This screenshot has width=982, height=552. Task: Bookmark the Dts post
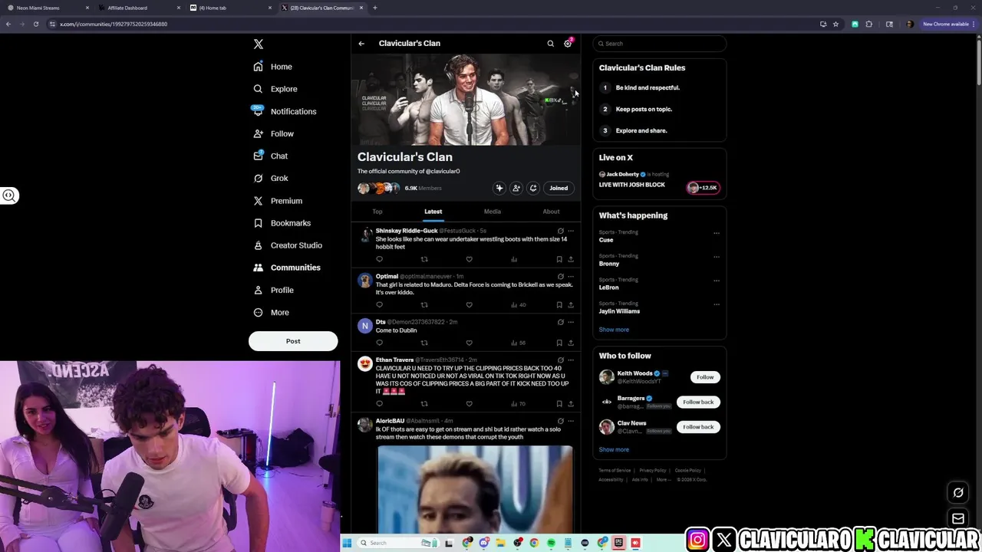pyautogui.click(x=559, y=343)
